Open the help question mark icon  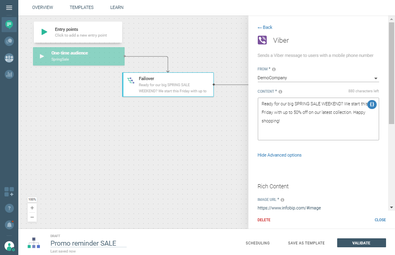pyautogui.click(x=9, y=208)
